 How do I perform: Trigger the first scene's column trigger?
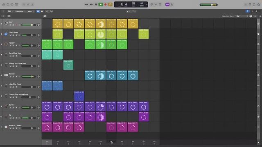47,143
